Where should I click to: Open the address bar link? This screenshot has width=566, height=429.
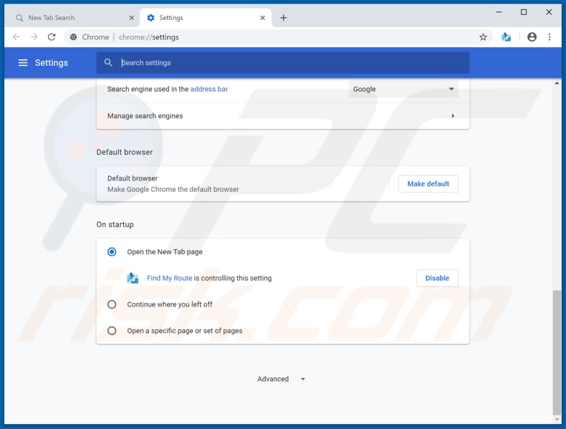point(209,89)
